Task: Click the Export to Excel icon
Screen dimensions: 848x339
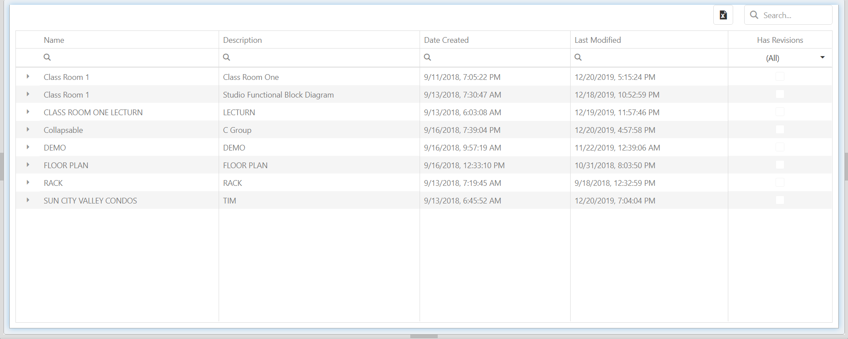Action: (x=723, y=15)
